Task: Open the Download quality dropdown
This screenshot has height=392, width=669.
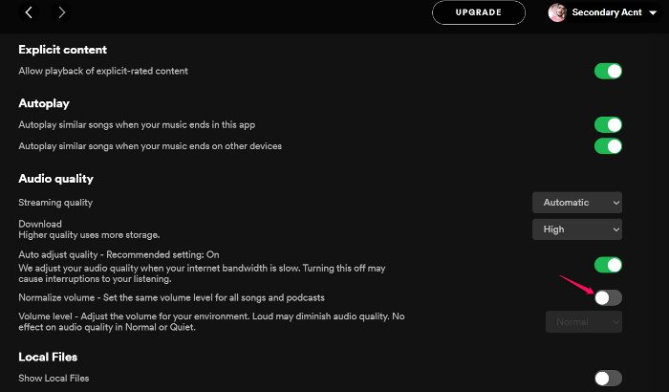Action: (577, 229)
